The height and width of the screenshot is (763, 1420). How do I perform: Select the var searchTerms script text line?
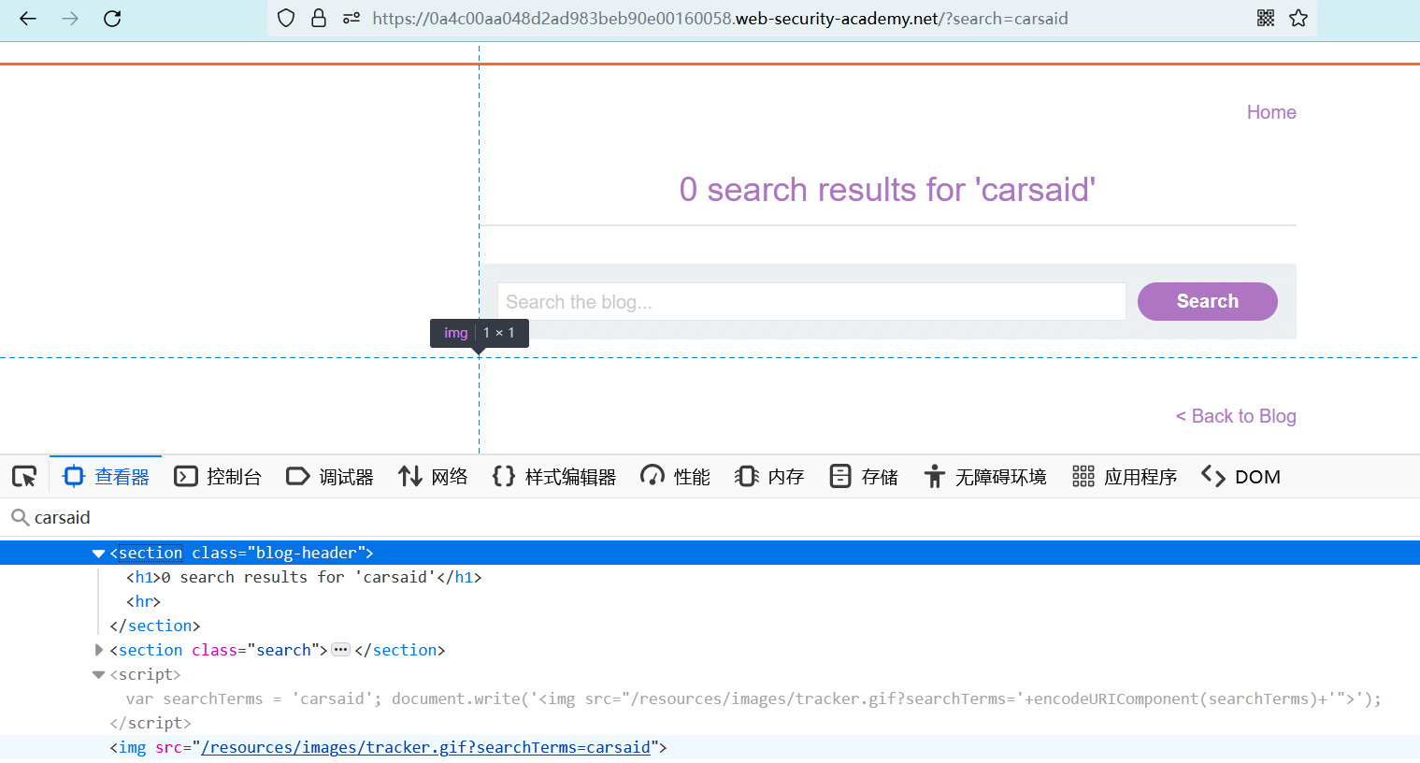click(x=753, y=699)
